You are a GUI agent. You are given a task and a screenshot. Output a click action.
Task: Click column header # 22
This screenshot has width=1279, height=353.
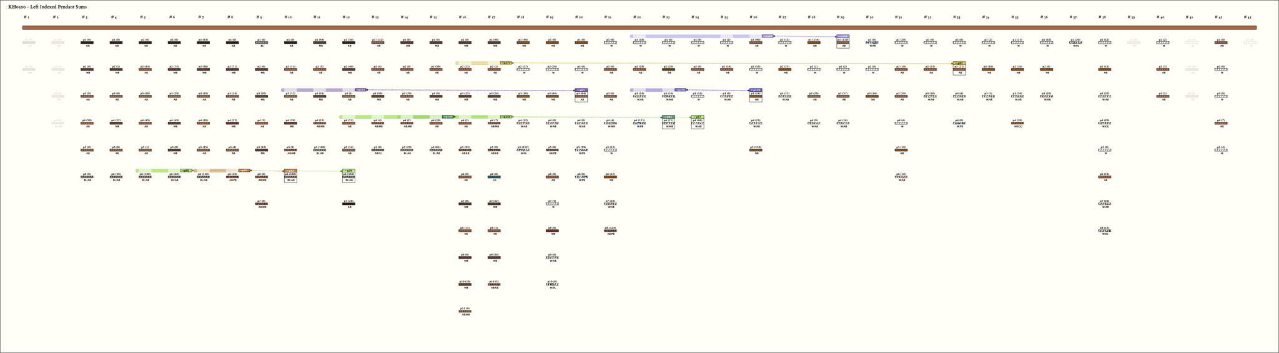[x=637, y=17]
